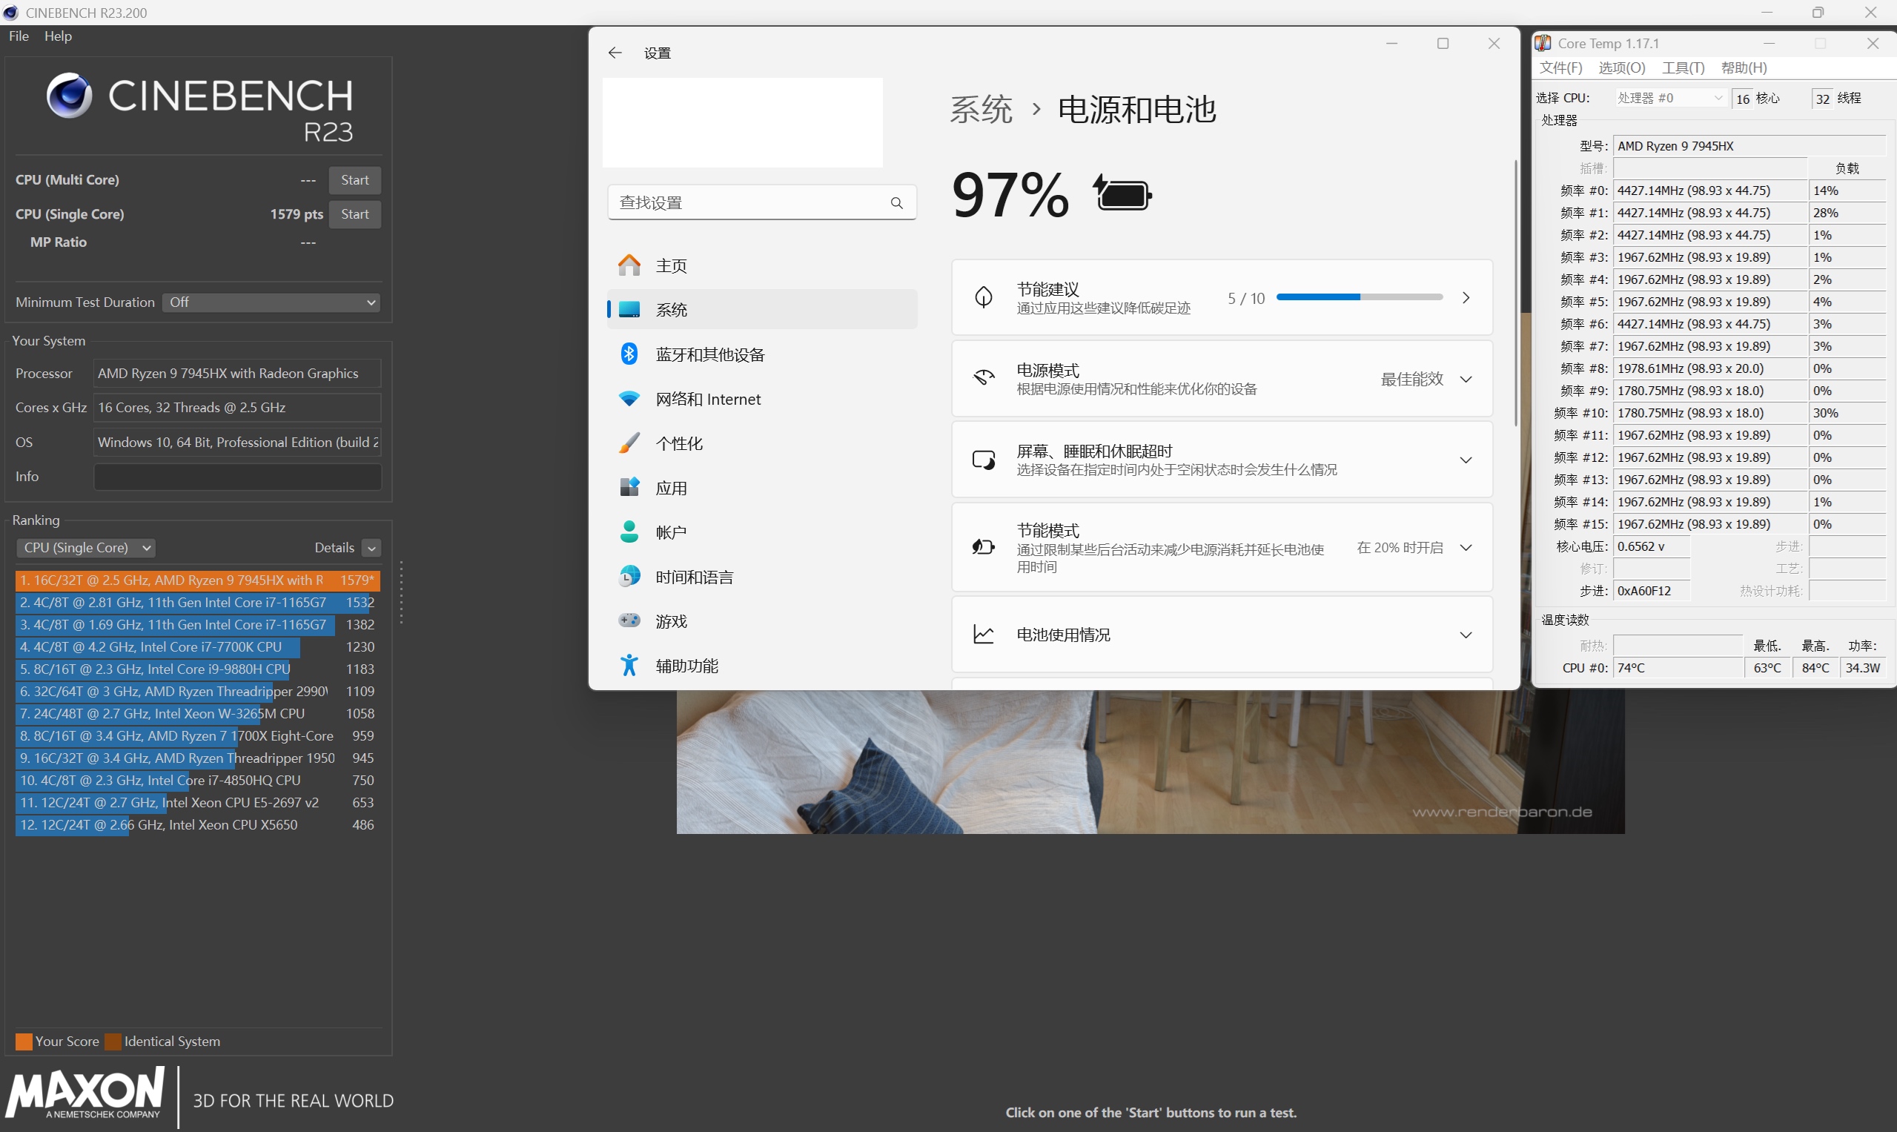Screen dimensions: 1897x1132
Task: Open 蓝牙和其他设备 Bluetooth icon
Action: click(x=629, y=354)
